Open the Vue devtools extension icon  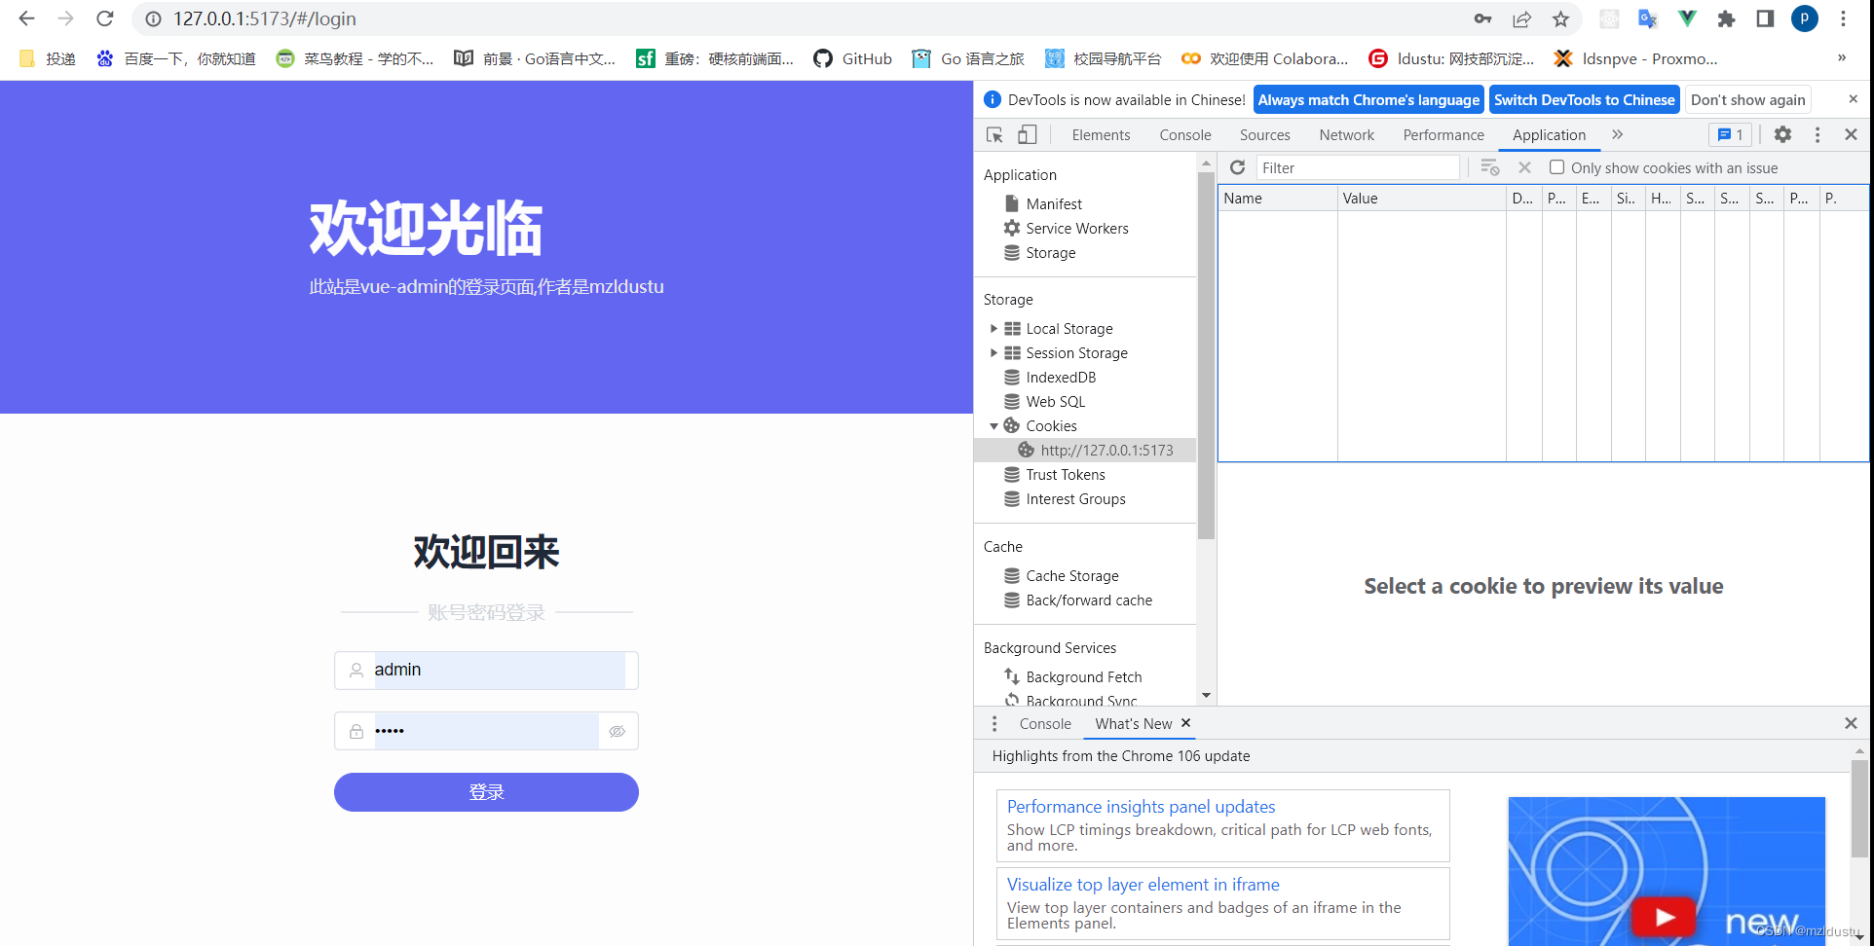1687,18
